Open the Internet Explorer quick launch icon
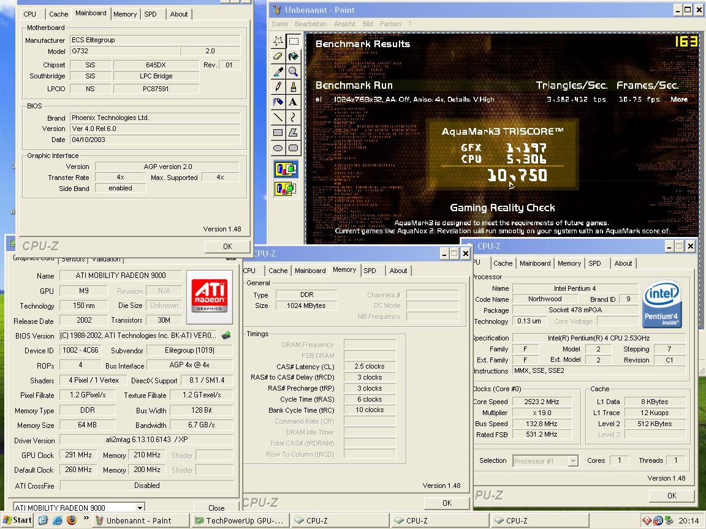This screenshot has height=529, width=706. click(58, 520)
